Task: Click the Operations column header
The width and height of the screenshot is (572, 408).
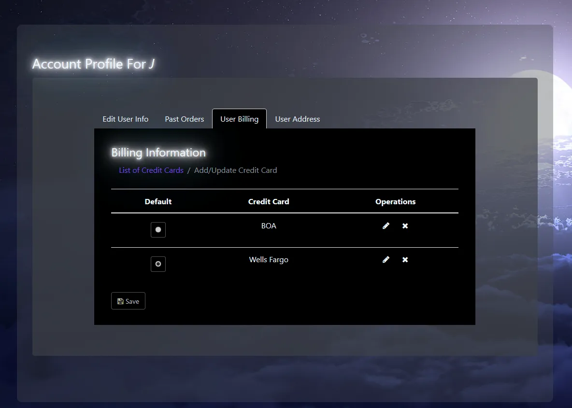Action: [x=396, y=202]
